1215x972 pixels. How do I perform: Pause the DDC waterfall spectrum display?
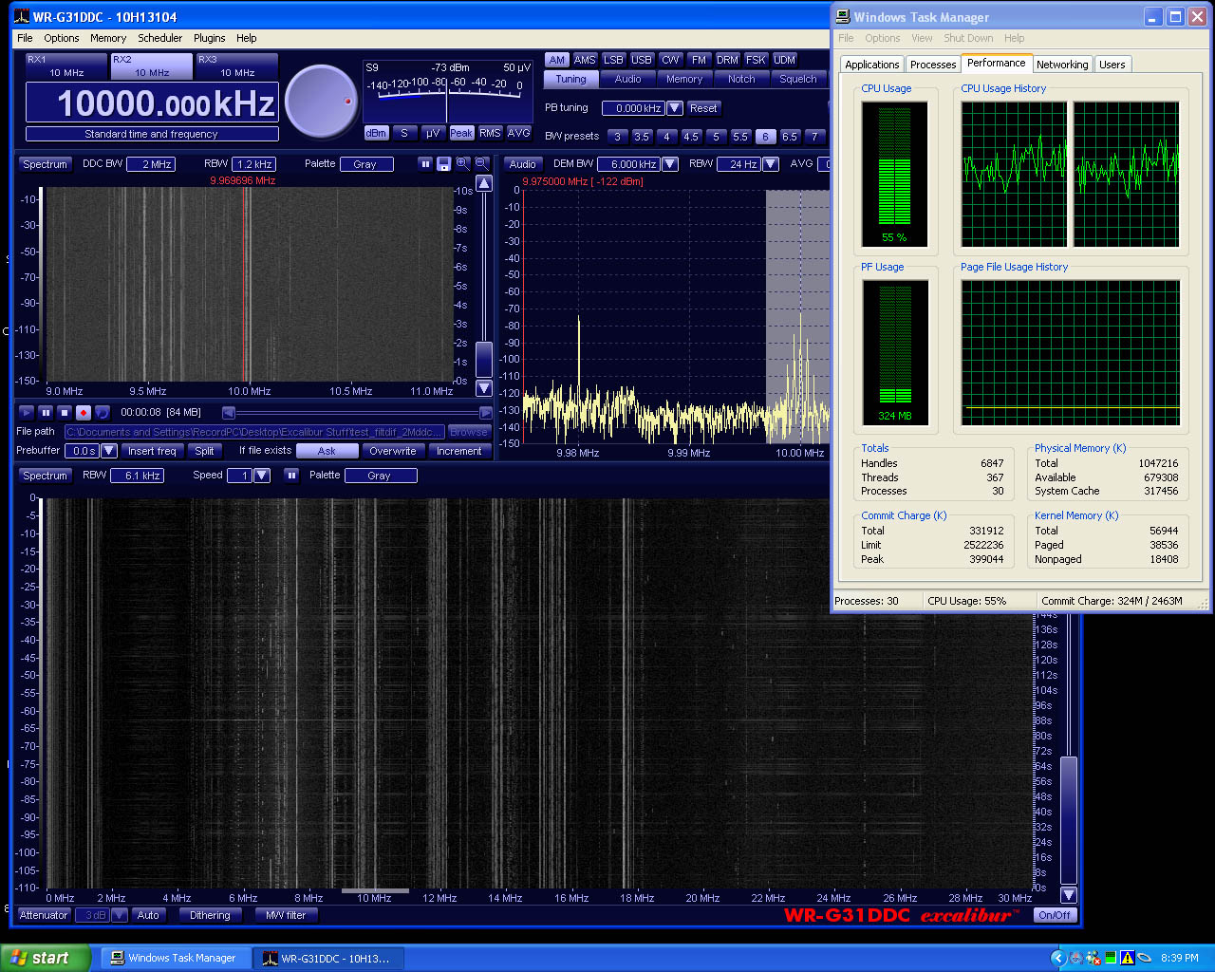[425, 164]
